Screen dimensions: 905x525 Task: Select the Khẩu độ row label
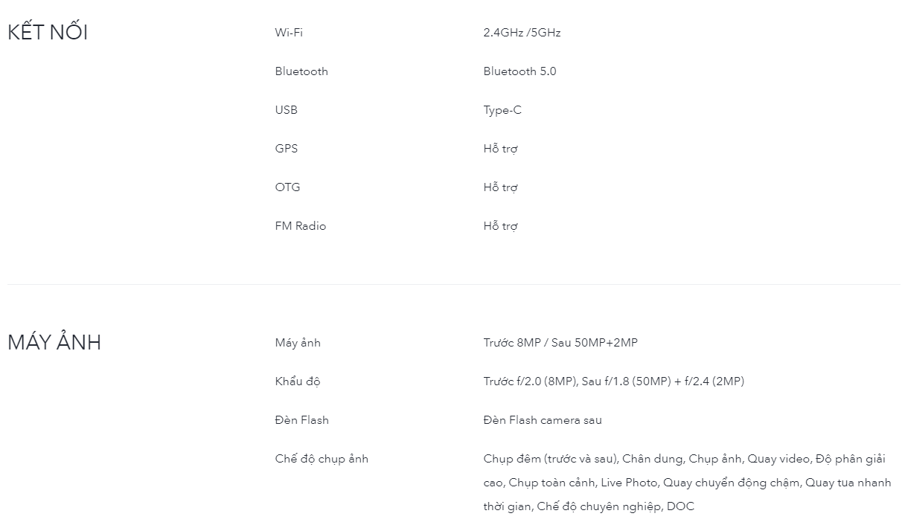point(298,381)
